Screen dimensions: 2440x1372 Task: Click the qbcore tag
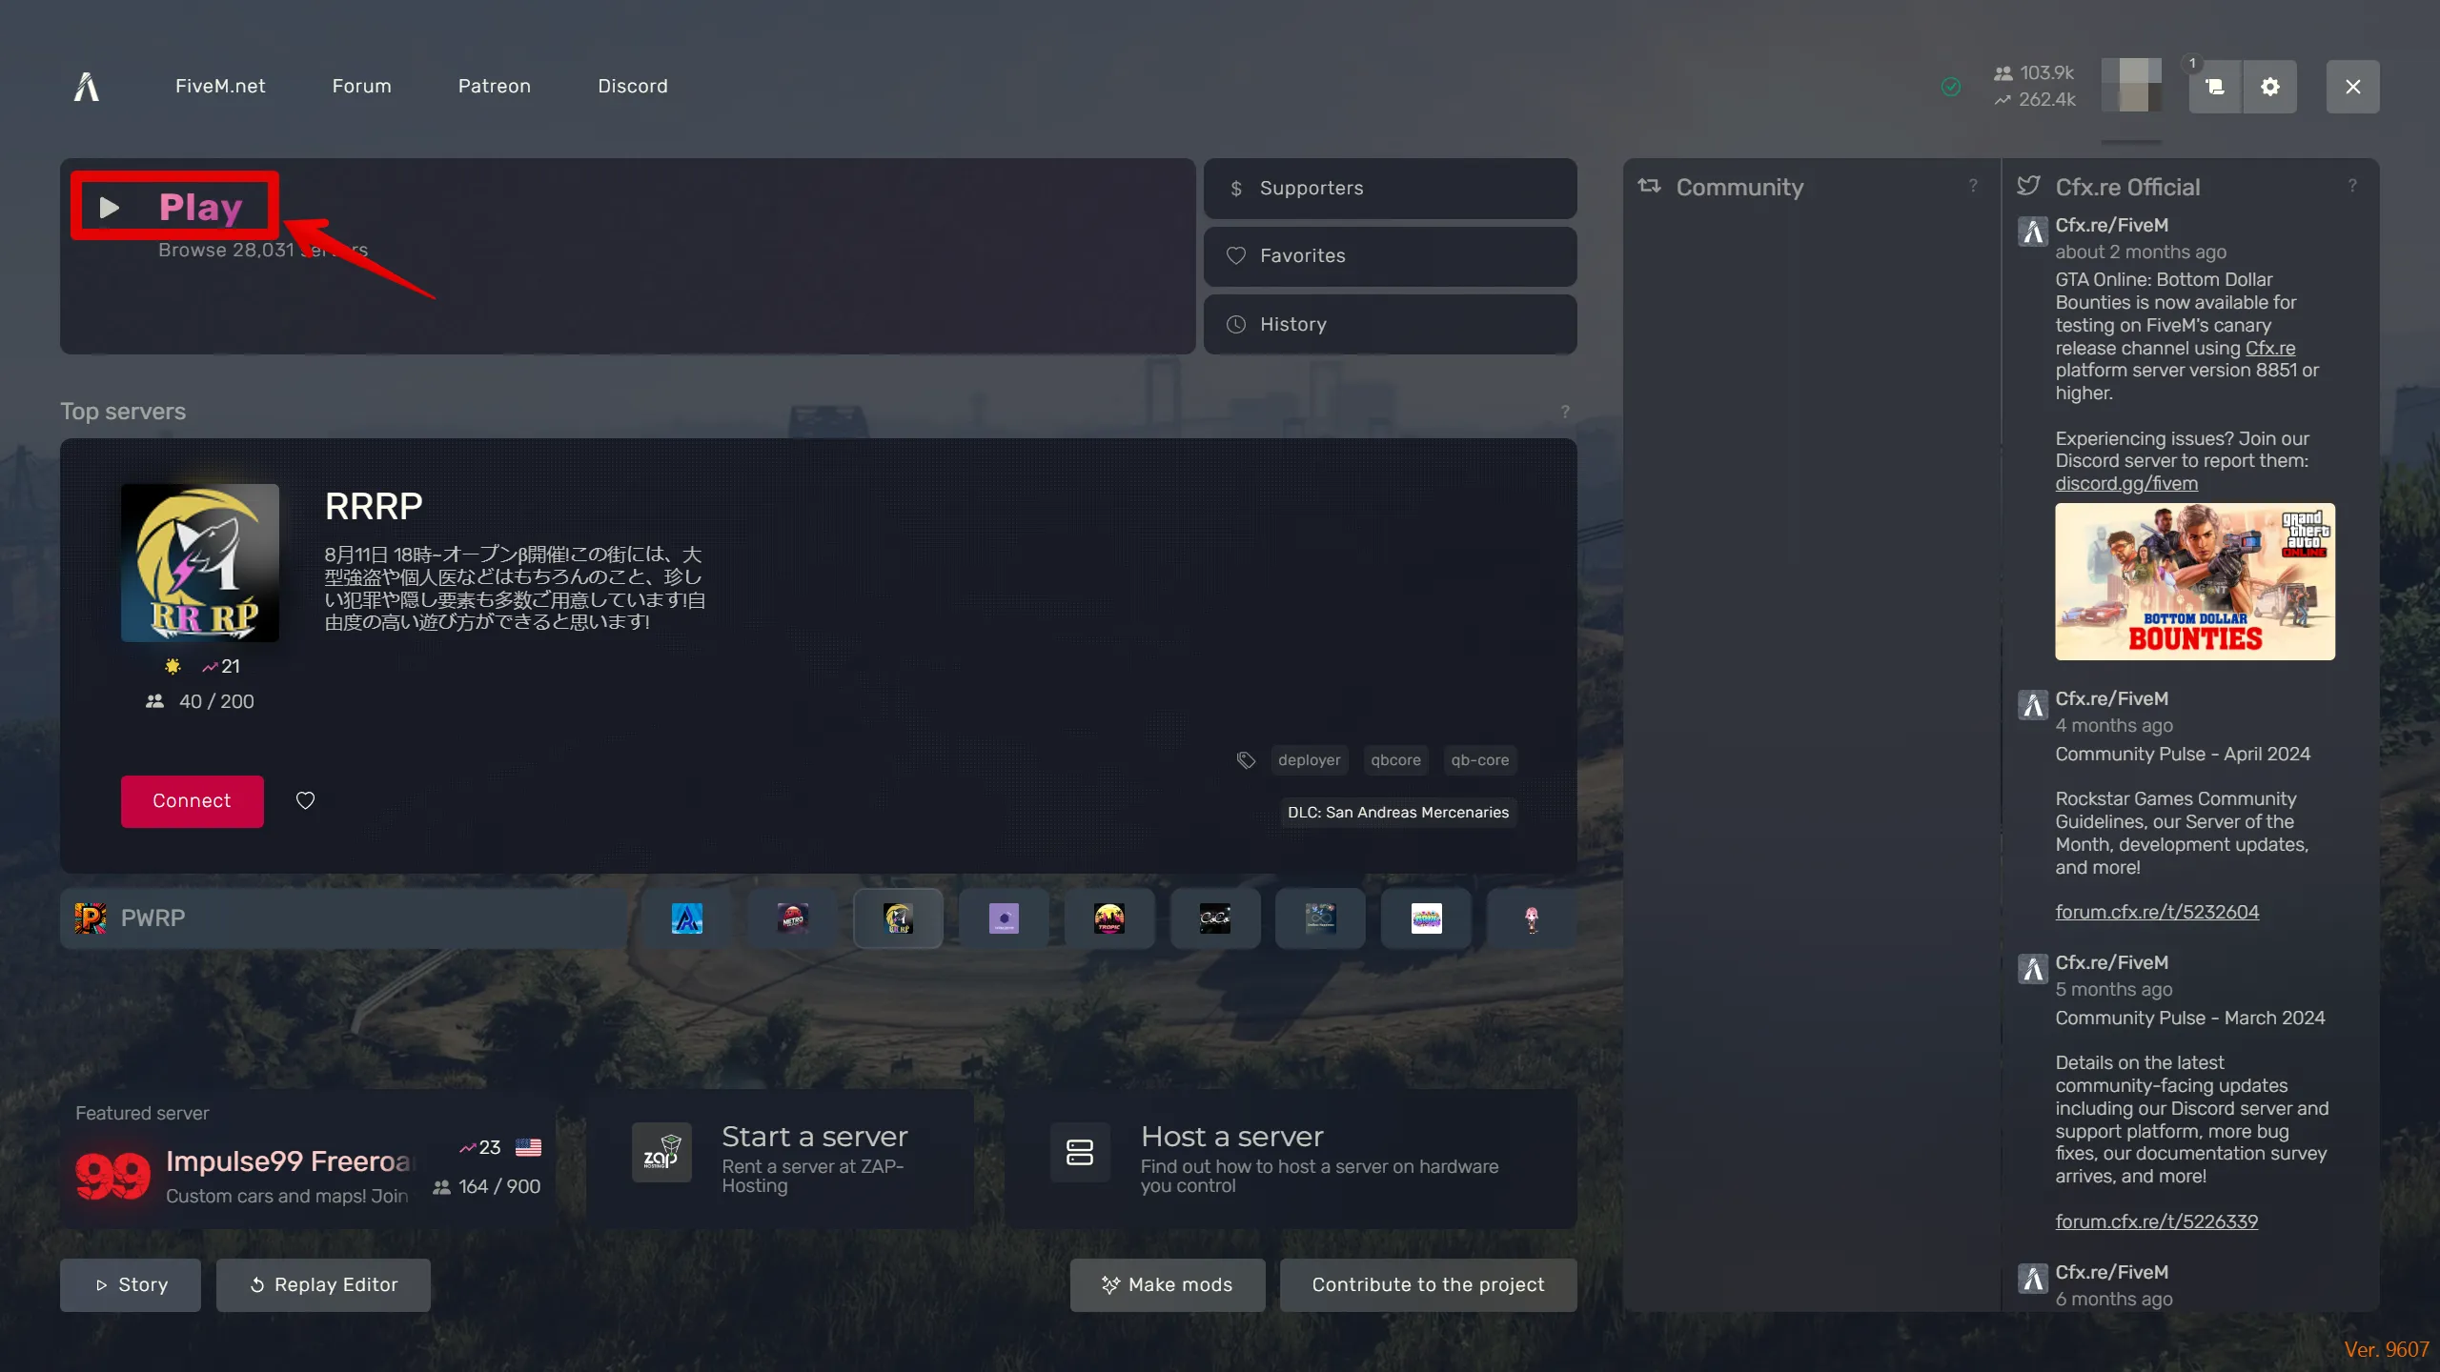(x=1395, y=760)
